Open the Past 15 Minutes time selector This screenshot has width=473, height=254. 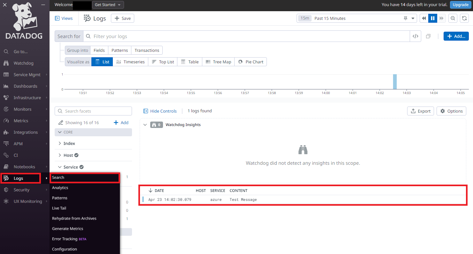[357, 18]
